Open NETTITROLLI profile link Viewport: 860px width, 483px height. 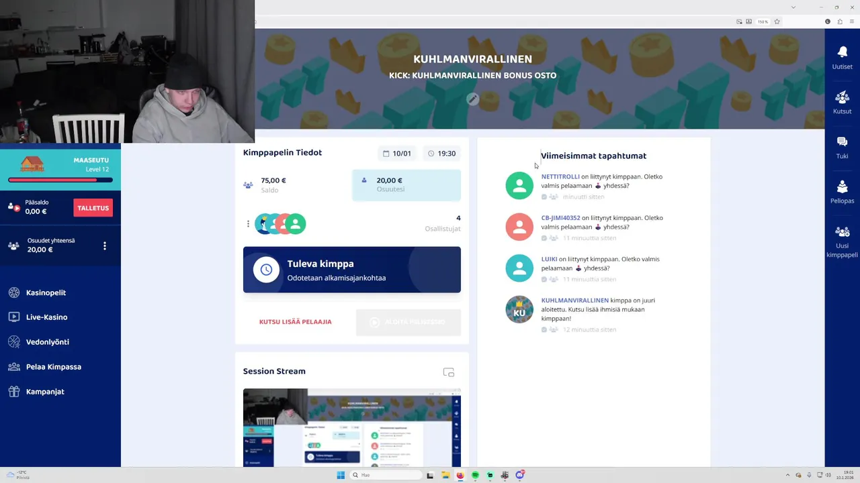tap(560, 176)
